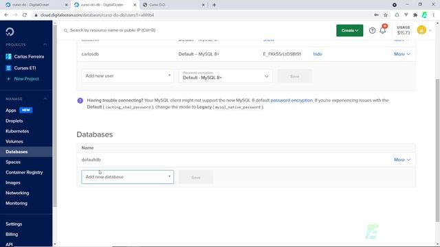Click Save next to Add new database

click(195, 177)
